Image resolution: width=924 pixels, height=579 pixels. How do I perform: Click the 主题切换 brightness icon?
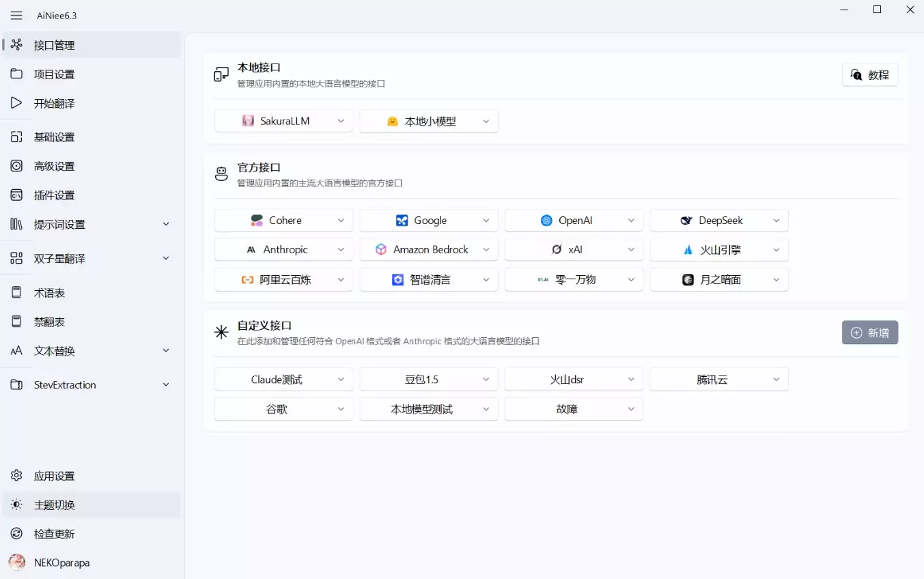click(x=16, y=505)
